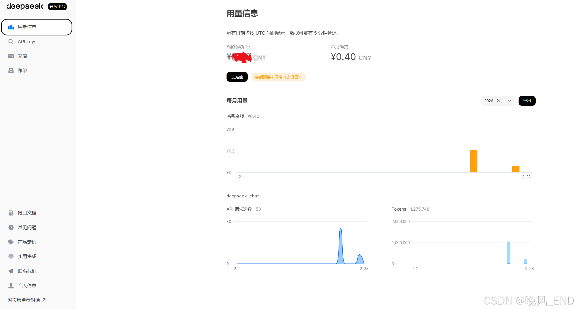
Task: Click the deepseek logo
Action: click(x=25, y=6)
